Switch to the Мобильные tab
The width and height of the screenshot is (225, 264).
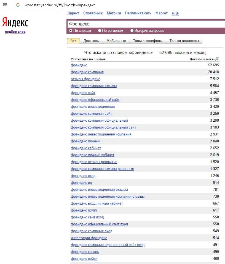116,41
